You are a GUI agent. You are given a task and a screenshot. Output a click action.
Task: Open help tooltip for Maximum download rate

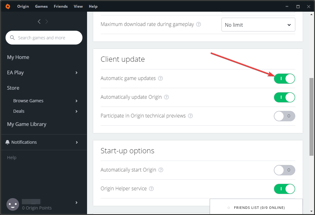(x=199, y=24)
